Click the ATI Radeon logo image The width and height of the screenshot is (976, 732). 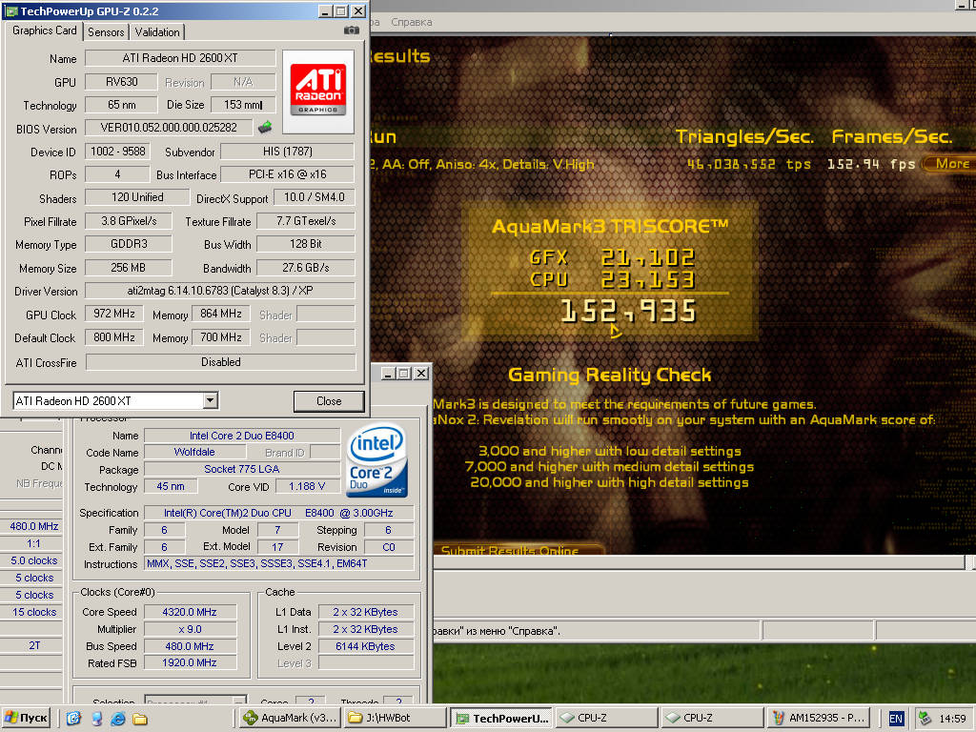pos(318,91)
